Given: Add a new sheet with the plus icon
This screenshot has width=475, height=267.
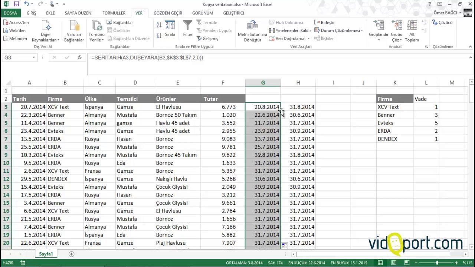Looking at the screenshot, I should coord(72,254).
